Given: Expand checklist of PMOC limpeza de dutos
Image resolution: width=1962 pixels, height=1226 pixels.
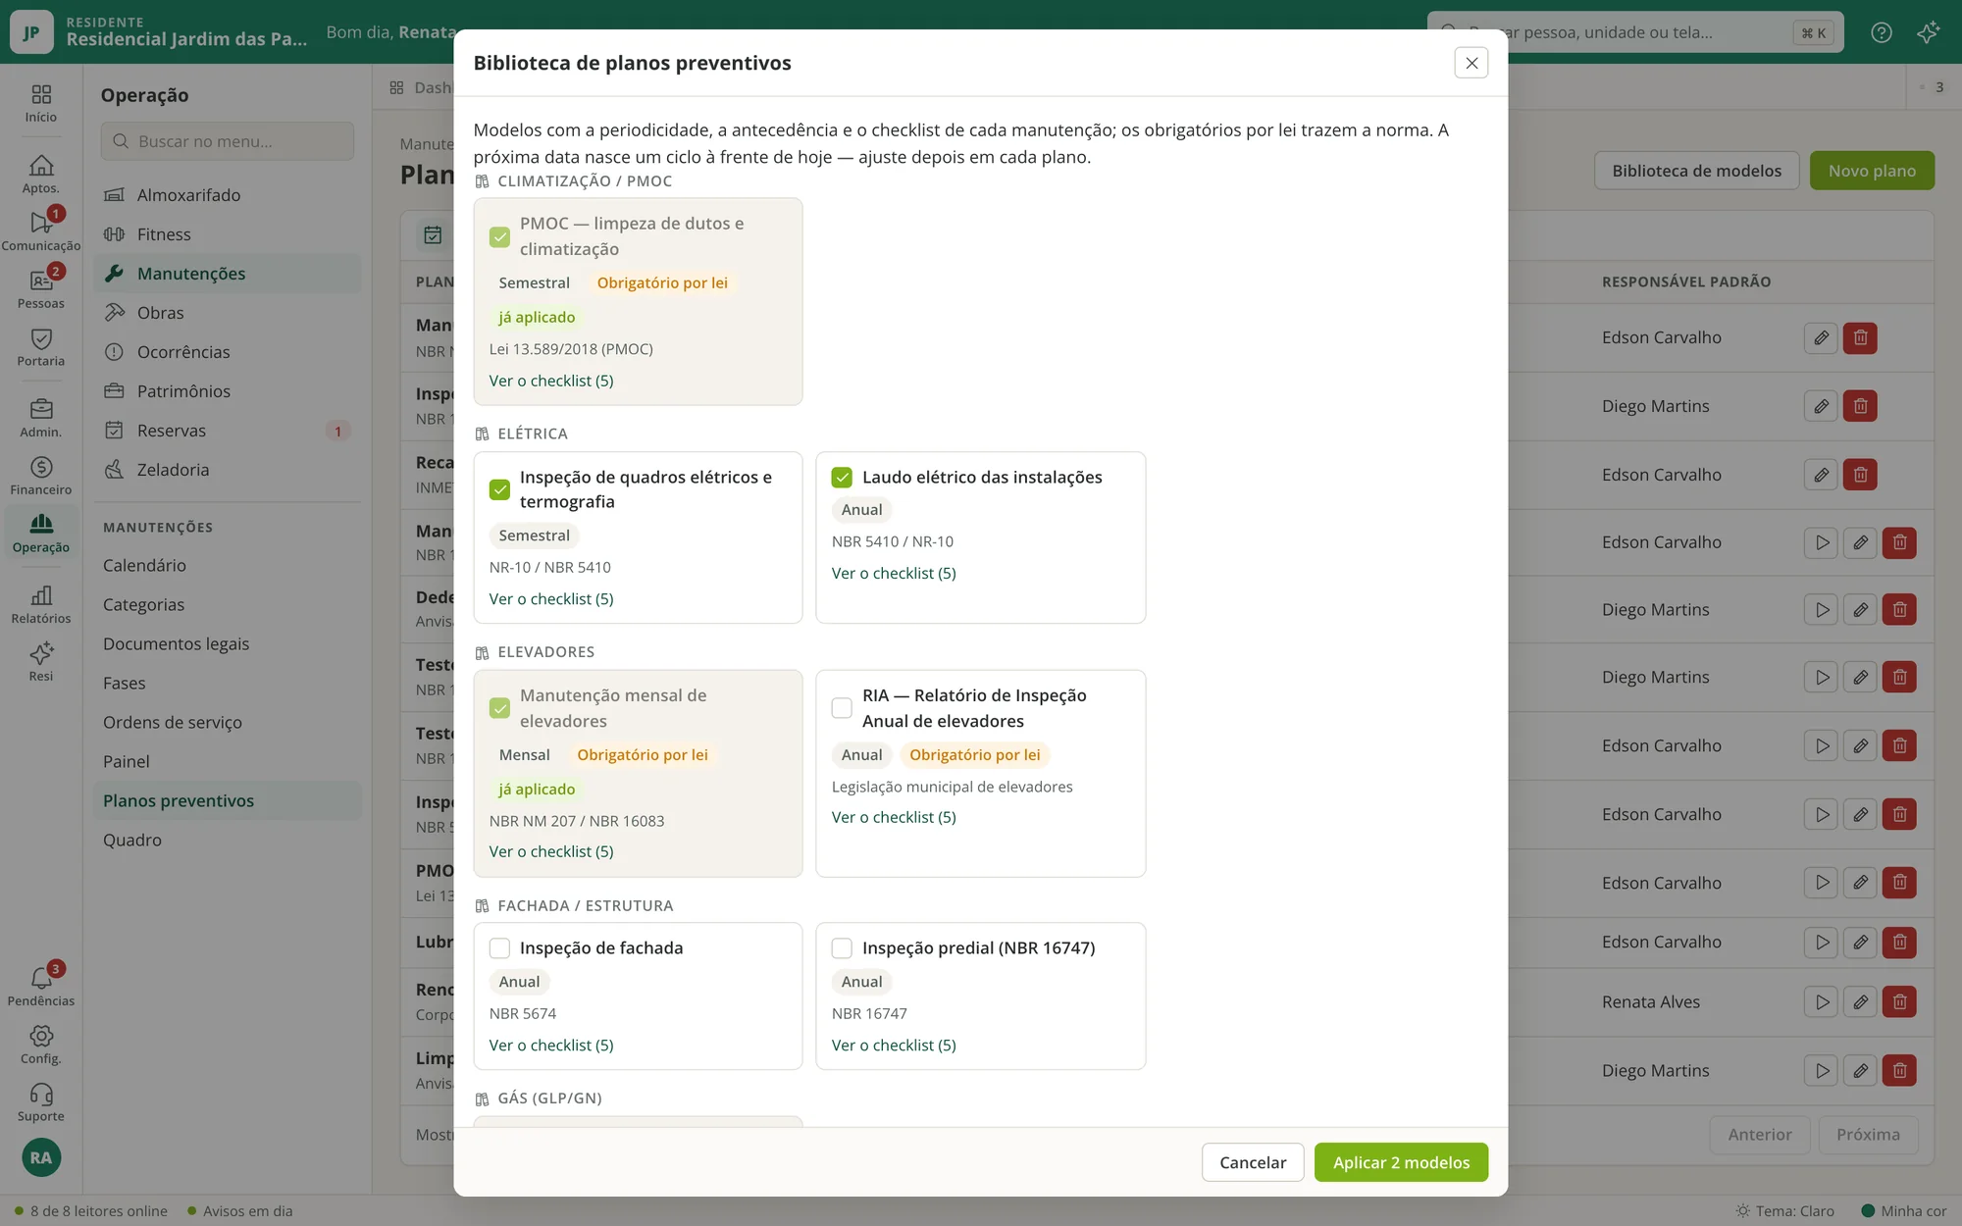Looking at the screenshot, I should coord(551,381).
